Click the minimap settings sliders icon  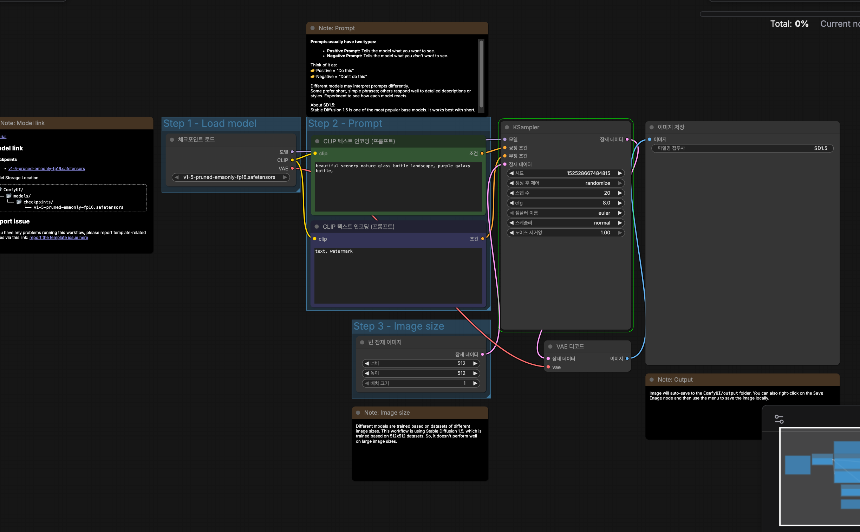pyautogui.click(x=779, y=419)
